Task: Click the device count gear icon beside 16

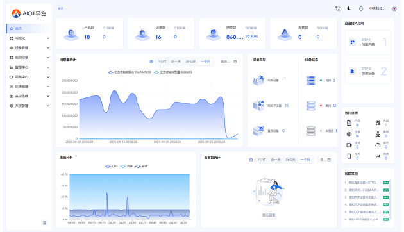Action: 142,35
